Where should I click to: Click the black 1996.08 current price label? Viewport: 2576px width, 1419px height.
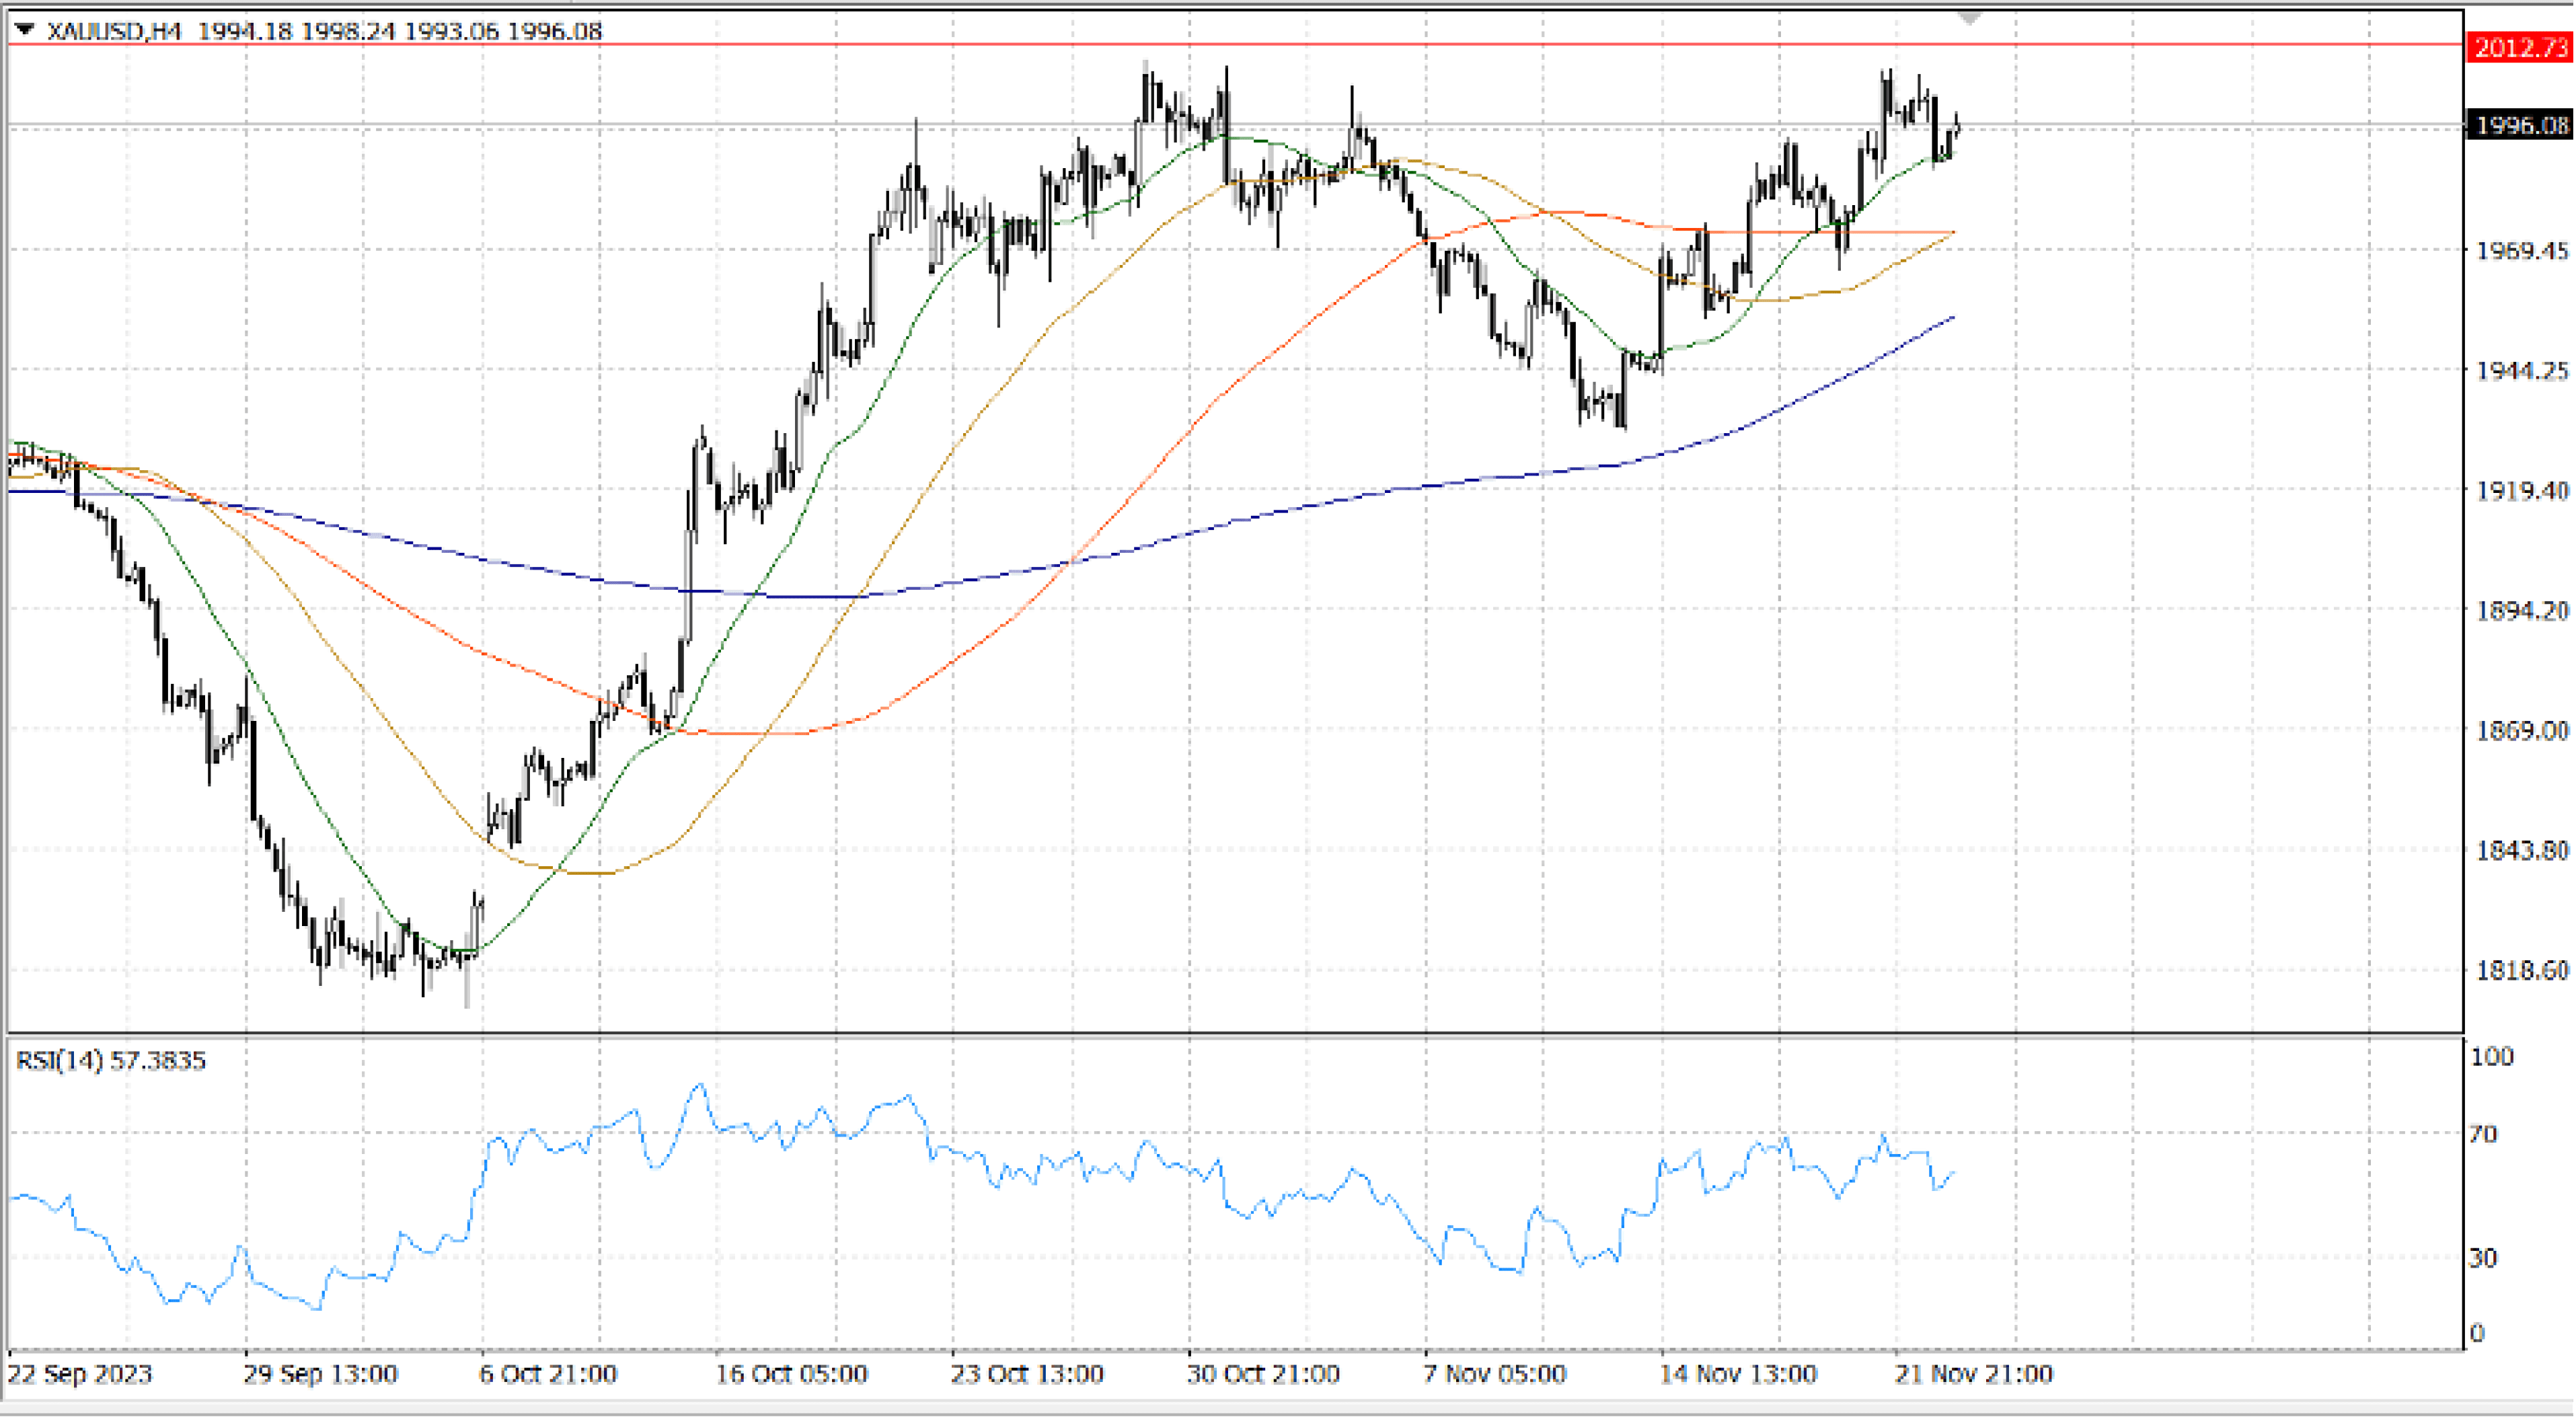point(2520,125)
